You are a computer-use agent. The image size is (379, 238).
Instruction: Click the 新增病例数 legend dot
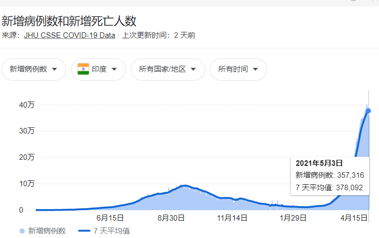pos(22,231)
